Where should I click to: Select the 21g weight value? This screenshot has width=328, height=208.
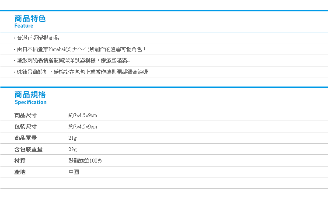[73, 138]
